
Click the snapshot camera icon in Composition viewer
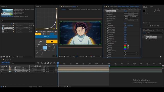(x=86, y=56)
